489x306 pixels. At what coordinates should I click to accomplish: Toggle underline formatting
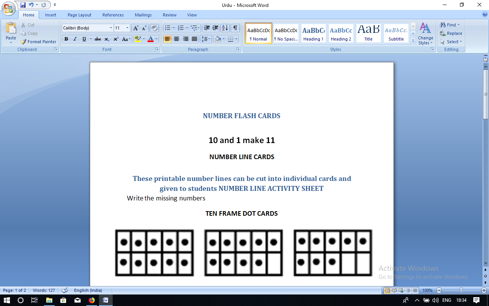(x=84, y=39)
